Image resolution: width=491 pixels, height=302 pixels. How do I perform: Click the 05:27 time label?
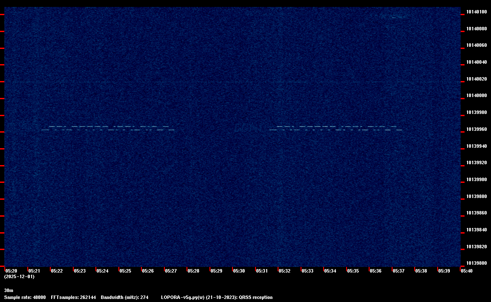[x=170, y=271]
